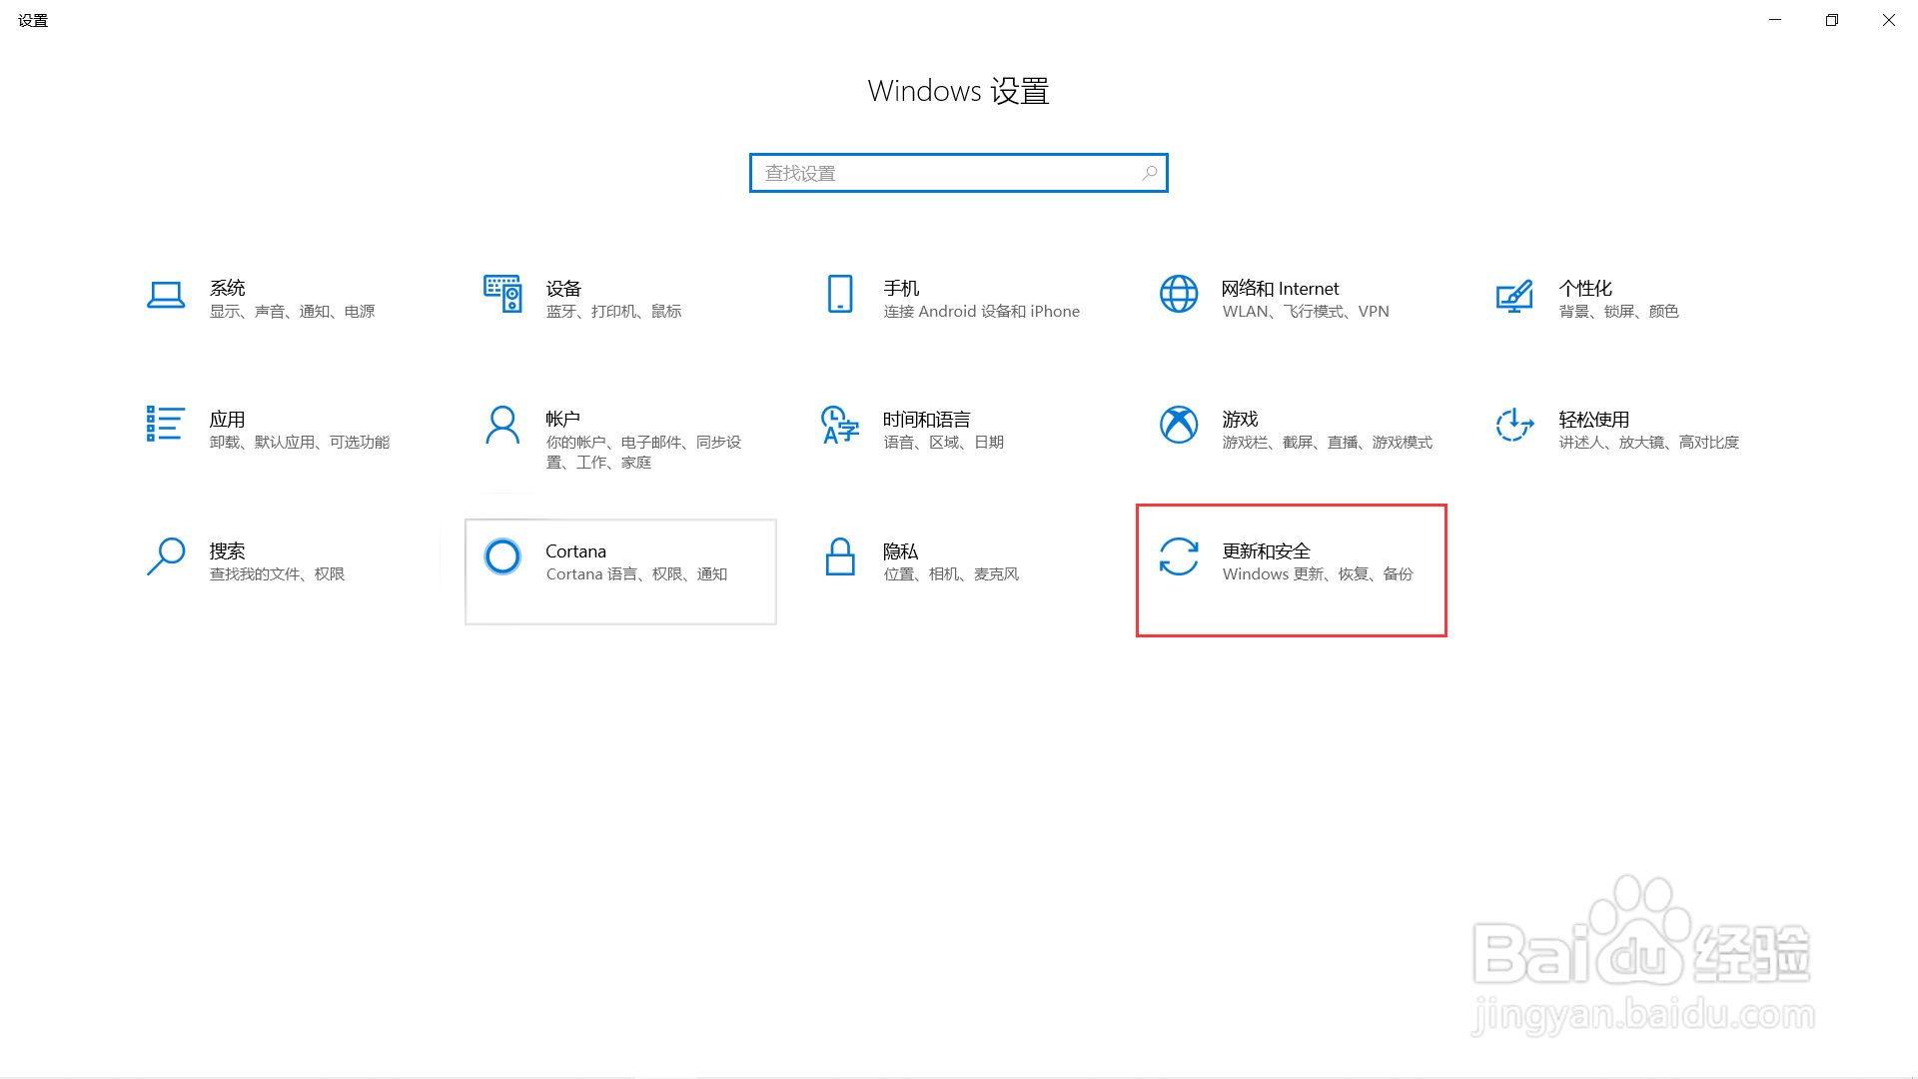1918x1079 pixels.
Task: Open 轻松使用 settings title
Action: click(1594, 419)
